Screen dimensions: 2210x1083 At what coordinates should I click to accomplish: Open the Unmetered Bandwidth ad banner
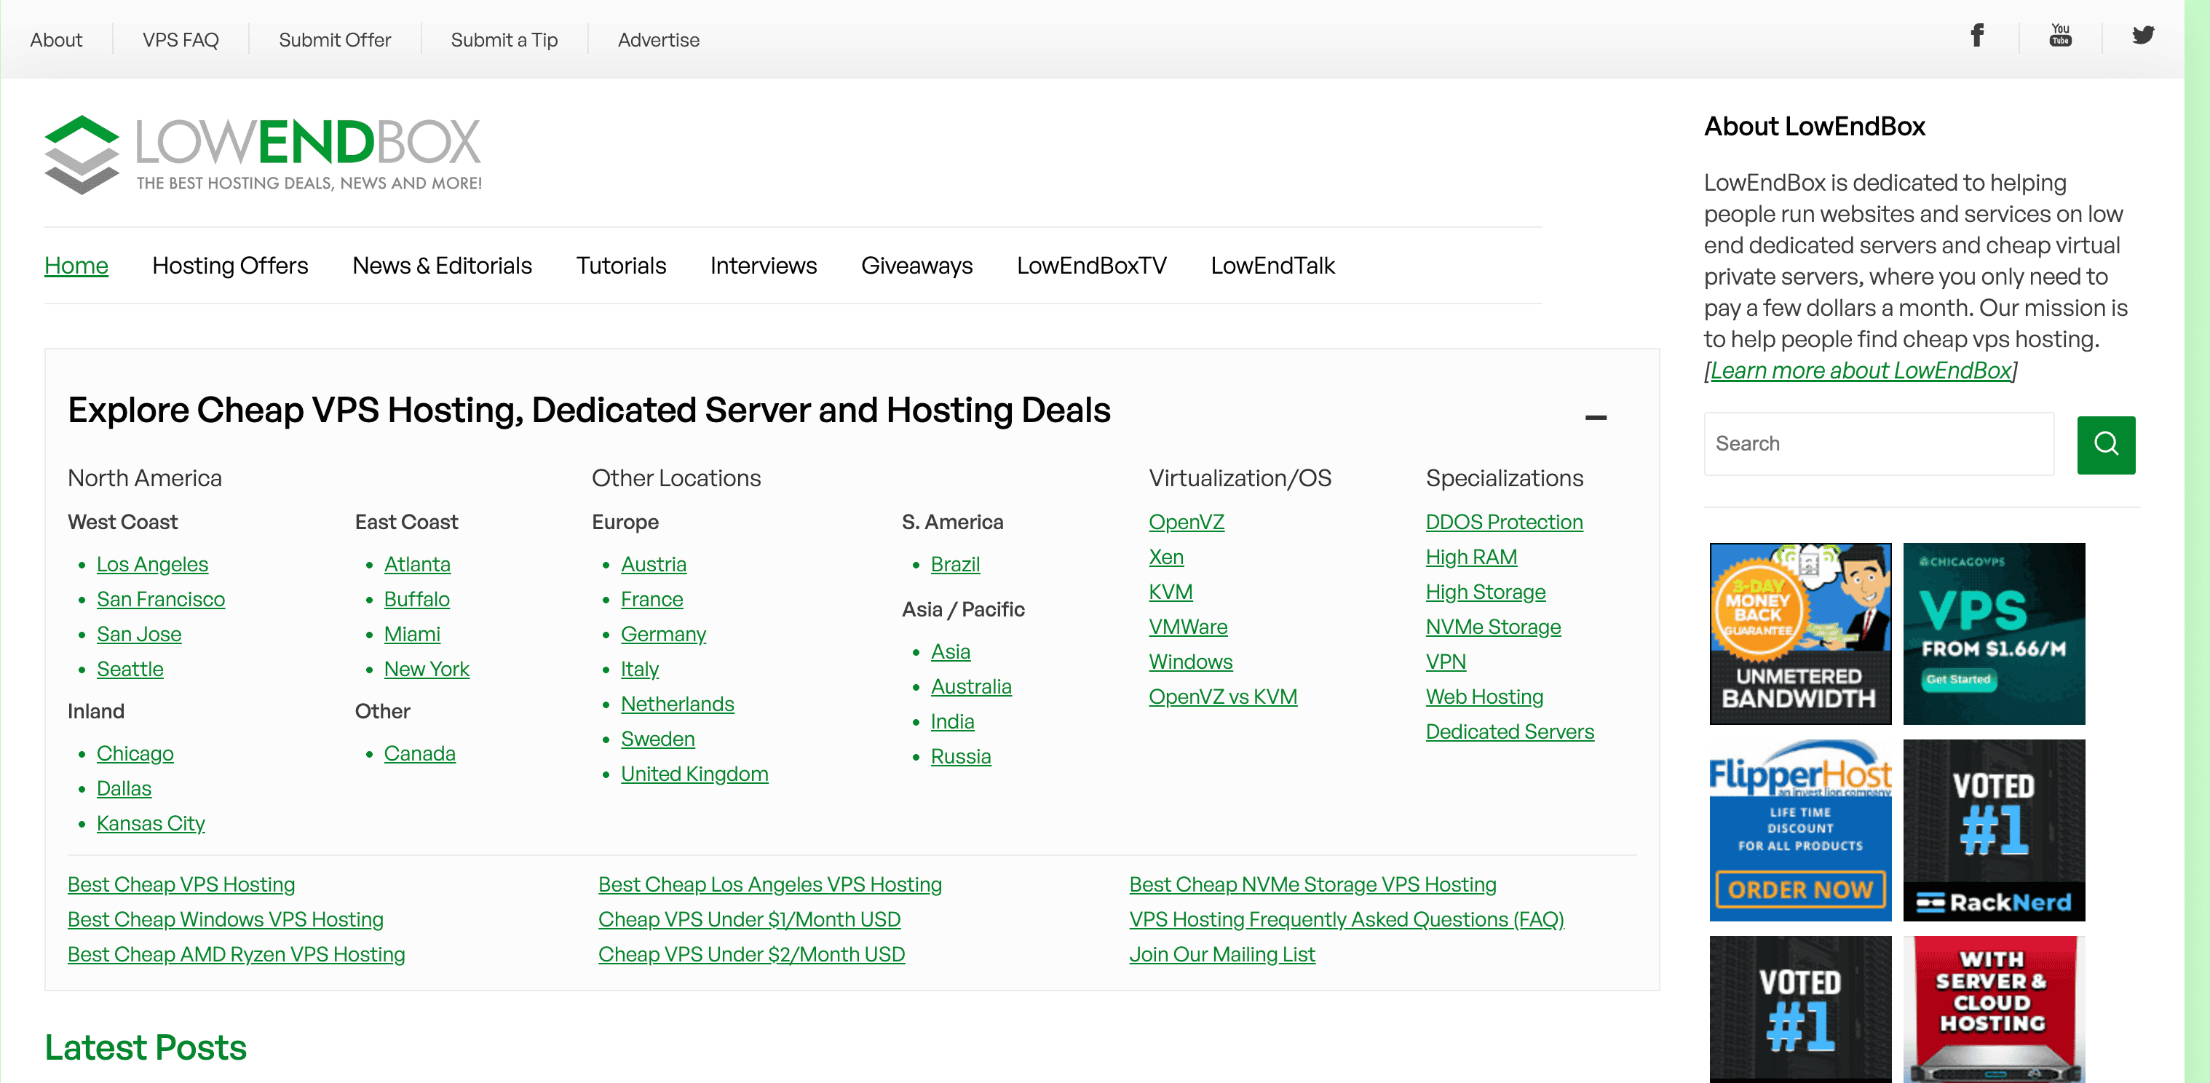(1799, 632)
